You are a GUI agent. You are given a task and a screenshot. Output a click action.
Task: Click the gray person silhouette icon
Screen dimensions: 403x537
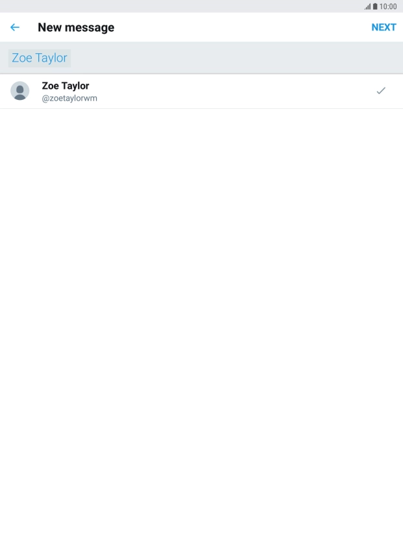pos(20,91)
